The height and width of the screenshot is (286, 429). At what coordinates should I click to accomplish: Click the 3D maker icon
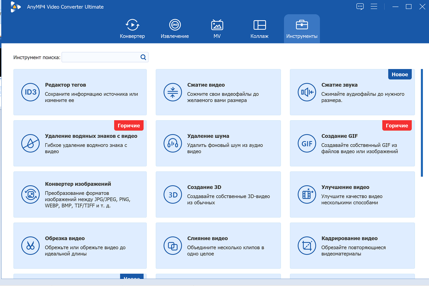173,195
